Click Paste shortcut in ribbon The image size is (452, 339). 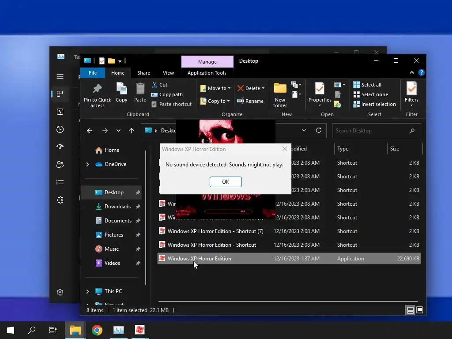[x=172, y=104]
